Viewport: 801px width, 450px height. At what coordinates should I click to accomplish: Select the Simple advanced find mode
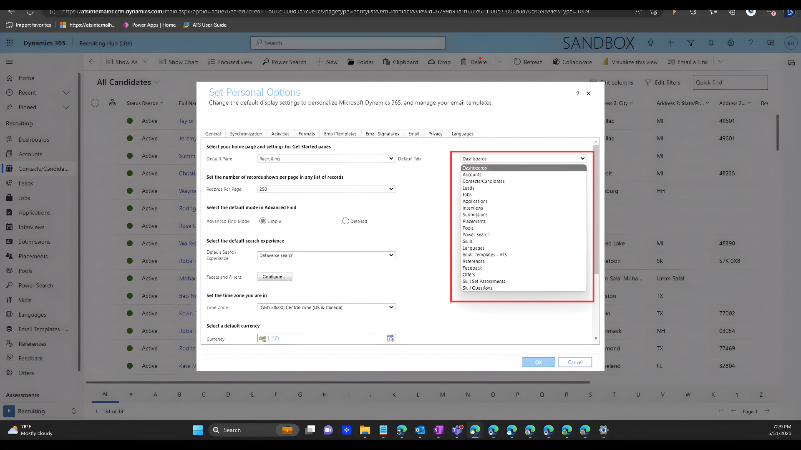(x=263, y=221)
